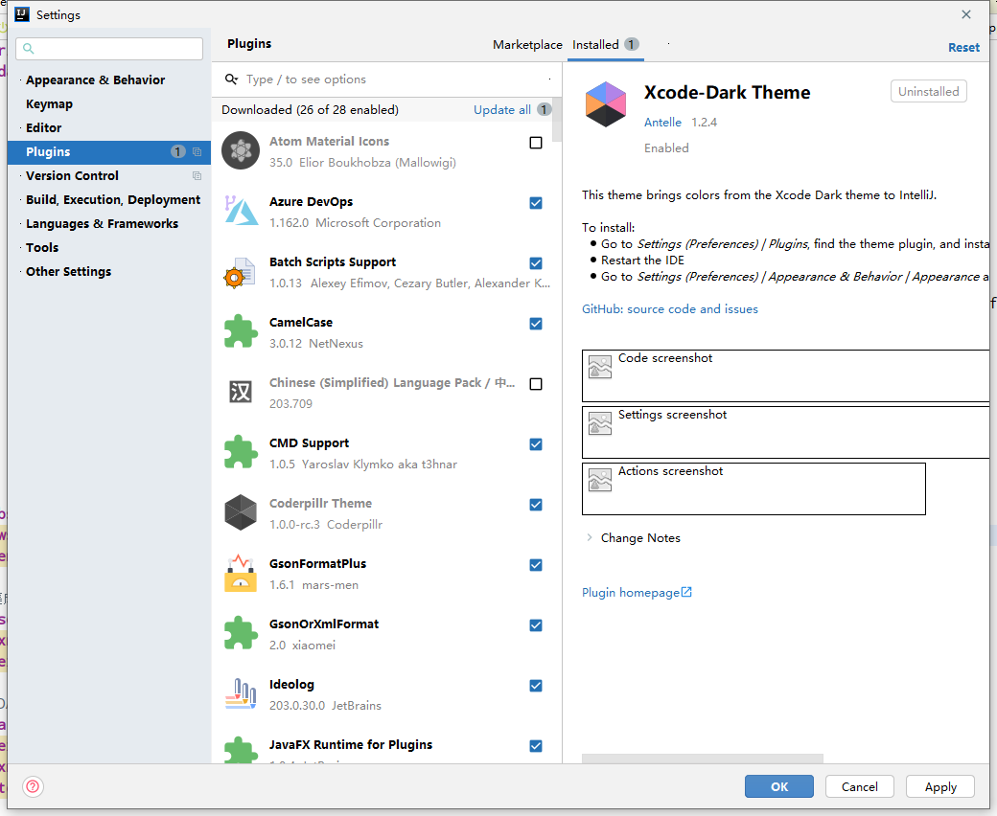The height and width of the screenshot is (816, 997).
Task: Select the GsonOrXmlFormat plugin name
Action: tap(324, 624)
